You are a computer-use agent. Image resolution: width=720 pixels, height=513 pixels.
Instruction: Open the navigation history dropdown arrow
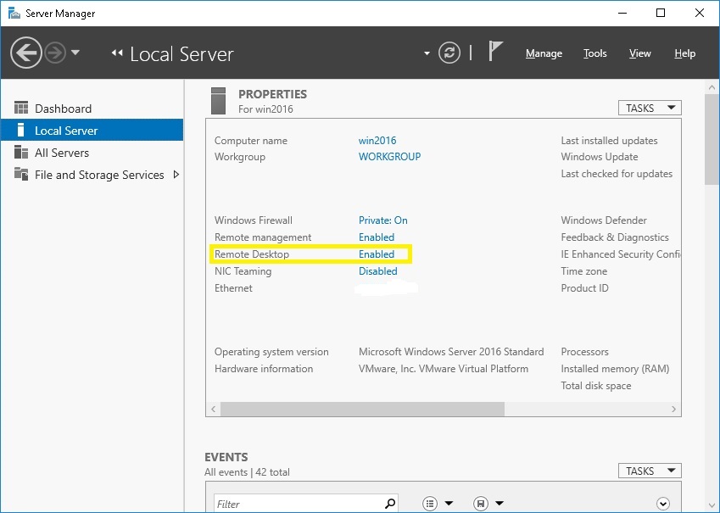(75, 53)
